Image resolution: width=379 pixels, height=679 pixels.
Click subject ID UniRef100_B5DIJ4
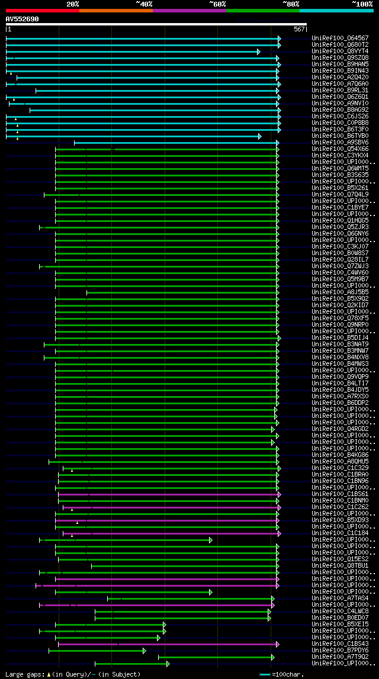click(340, 338)
